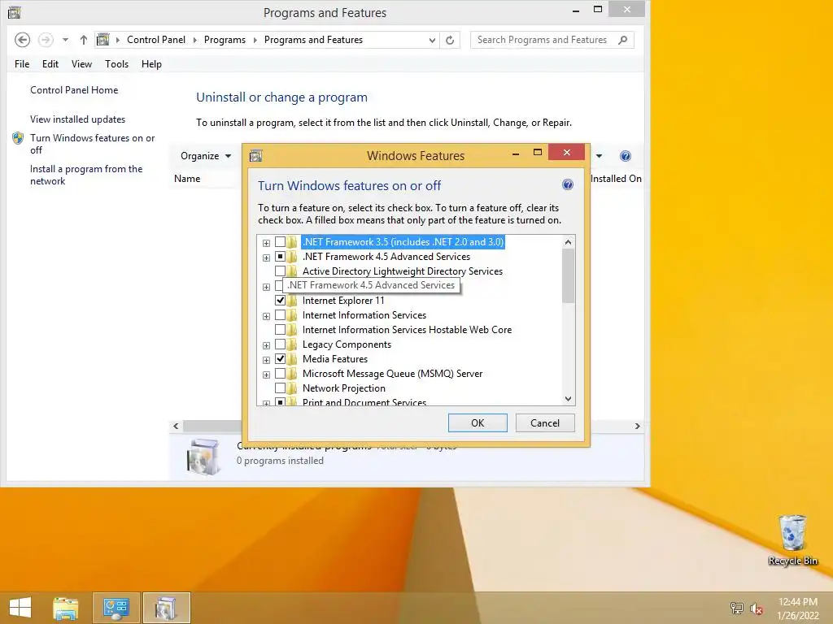Expand Microsoft Message Queue Server node
The width and height of the screenshot is (833, 624).
coord(266,375)
